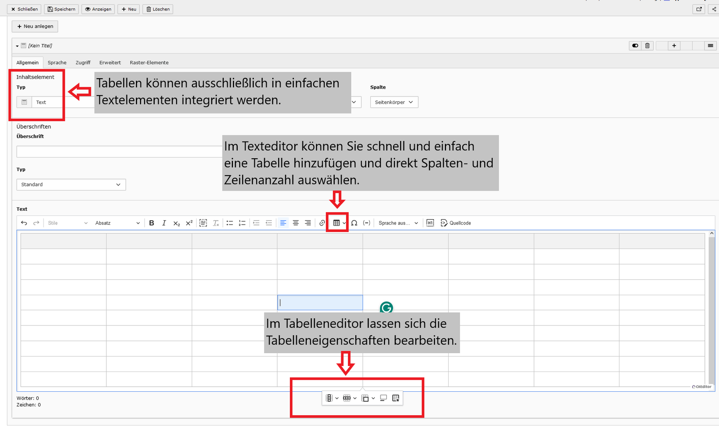Click the 'Neu anlegen' button

35,26
